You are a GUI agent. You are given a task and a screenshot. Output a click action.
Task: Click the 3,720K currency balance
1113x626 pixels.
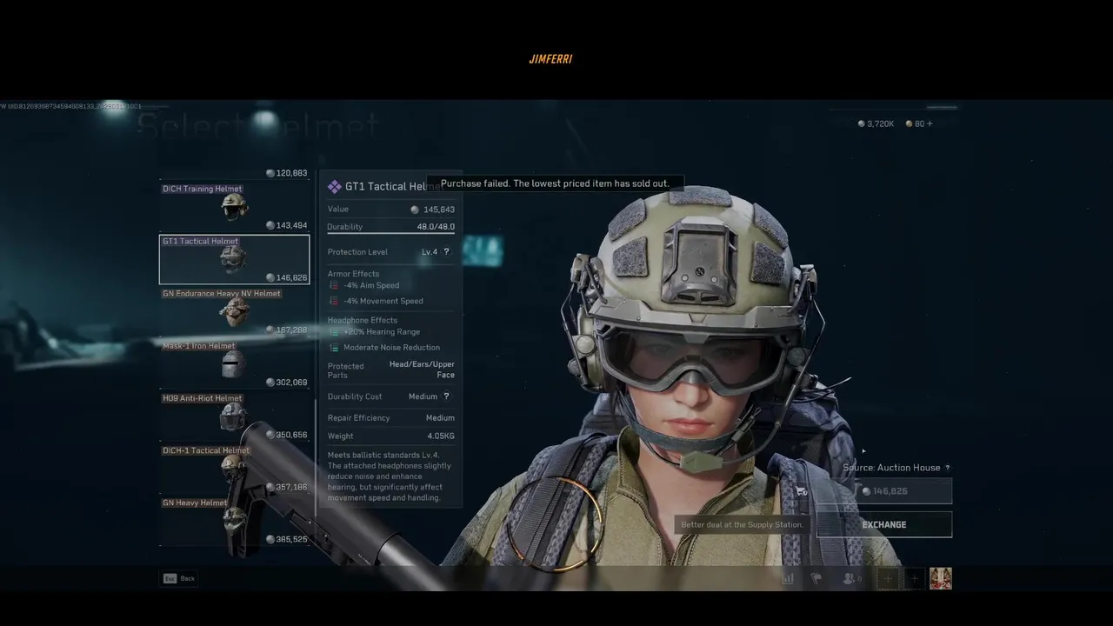coord(876,123)
